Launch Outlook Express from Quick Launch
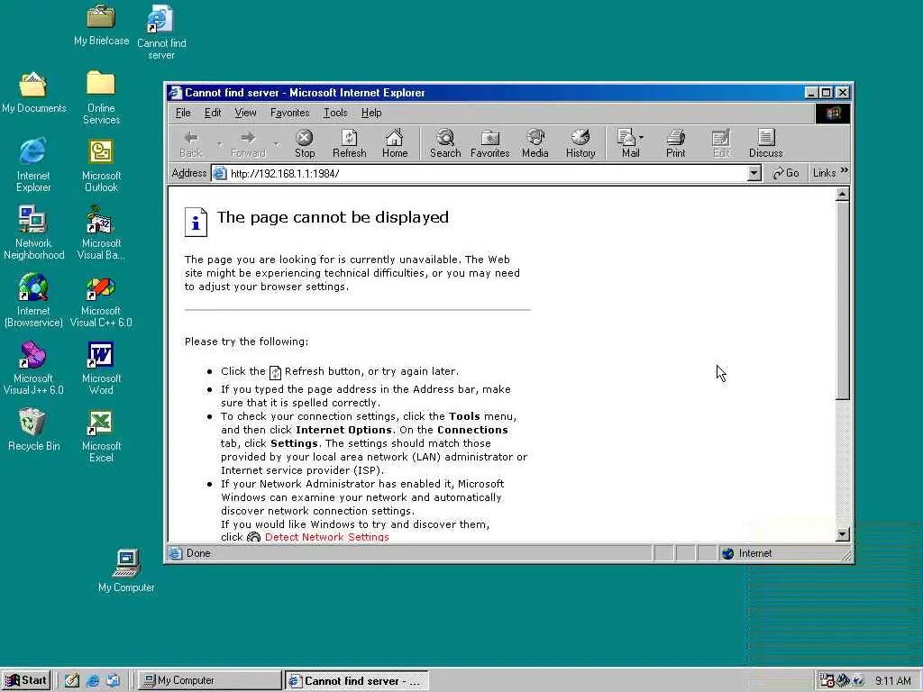Screen dimensions: 923x692 pos(113,680)
